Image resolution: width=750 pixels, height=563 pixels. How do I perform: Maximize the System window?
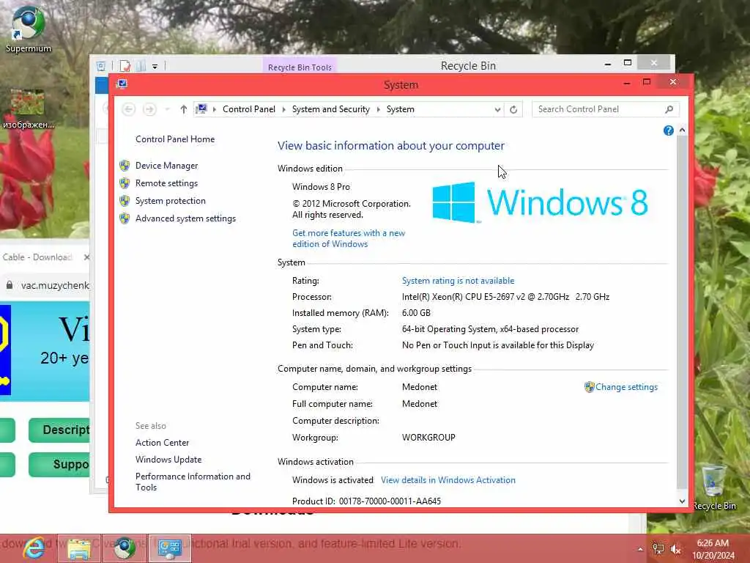coord(647,82)
